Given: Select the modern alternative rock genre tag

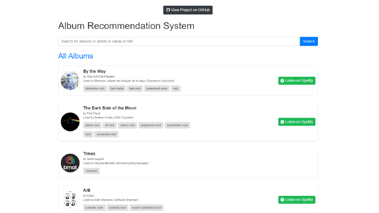Looking at the screenshot, I should coord(146,208).
